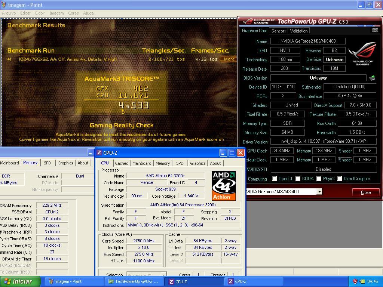Toggle the DirectCompute checkbox in GPU-Z
The width and height of the screenshot is (383, 287).
[x=339, y=179]
